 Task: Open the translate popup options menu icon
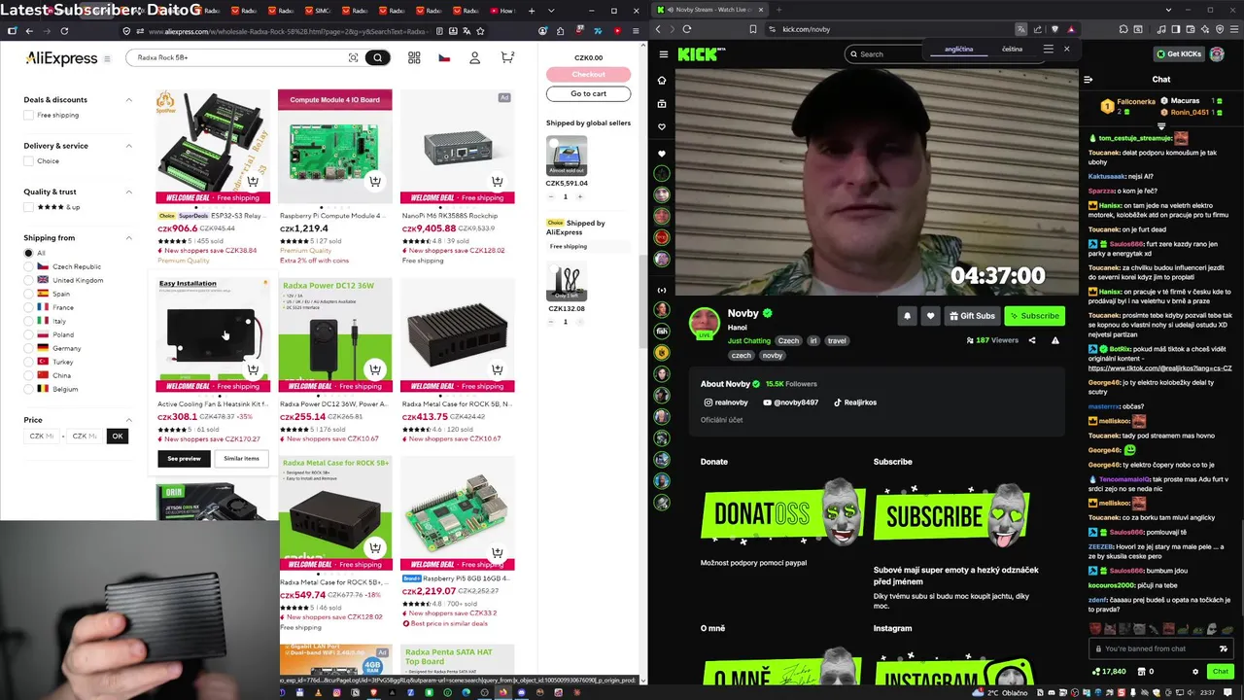[1048, 49]
